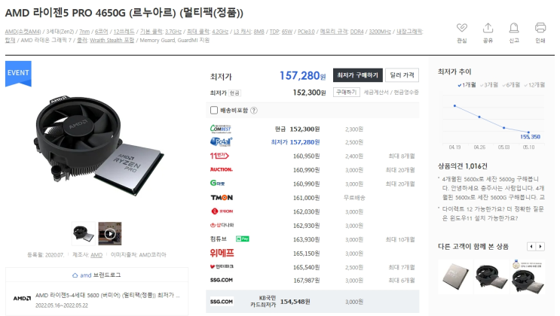Open third related product thumbnail with medal
This screenshot has height=316, width=560.
(528, 277)
